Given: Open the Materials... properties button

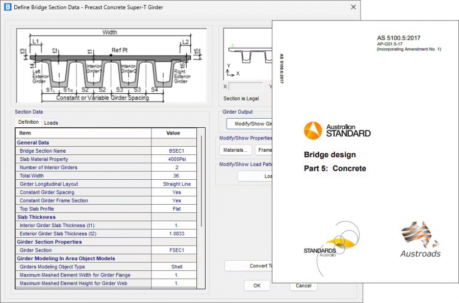Looking at the screenshot, I should coord(235,150).
